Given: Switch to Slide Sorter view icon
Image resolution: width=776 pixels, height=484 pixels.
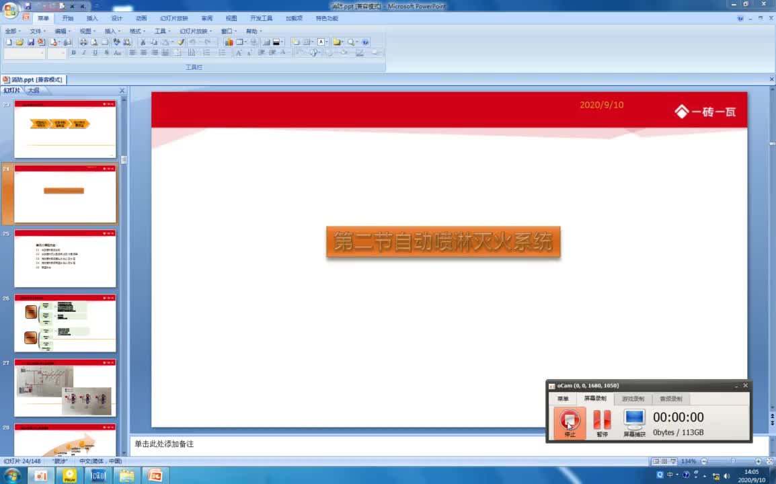Looking at the screenshot, I should point(664,461).
